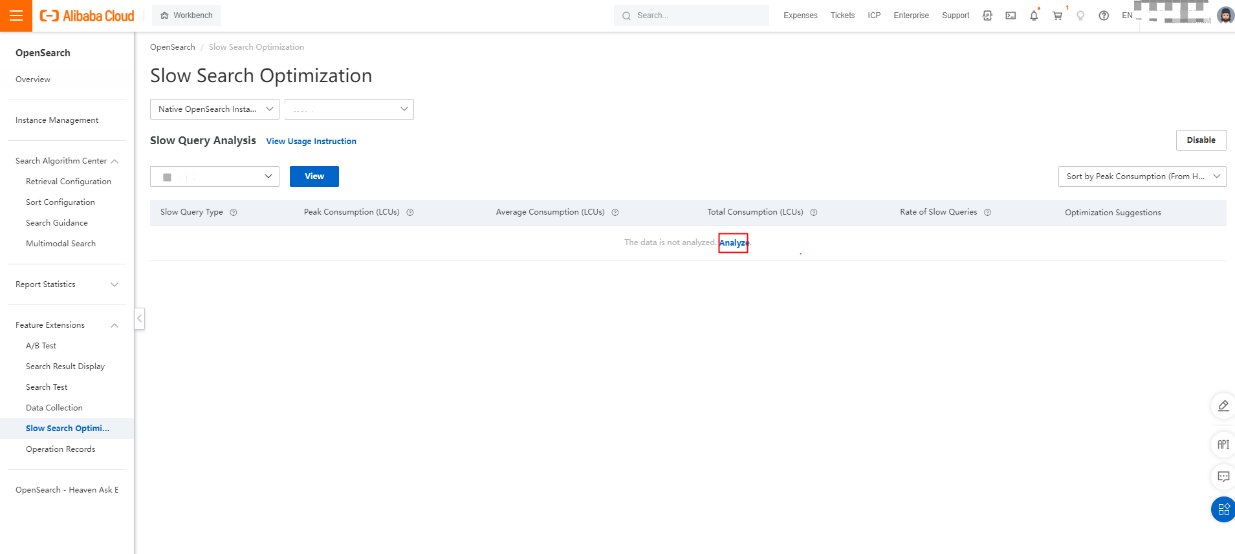
Task: Open Search Test page
Action: [47, 387]
